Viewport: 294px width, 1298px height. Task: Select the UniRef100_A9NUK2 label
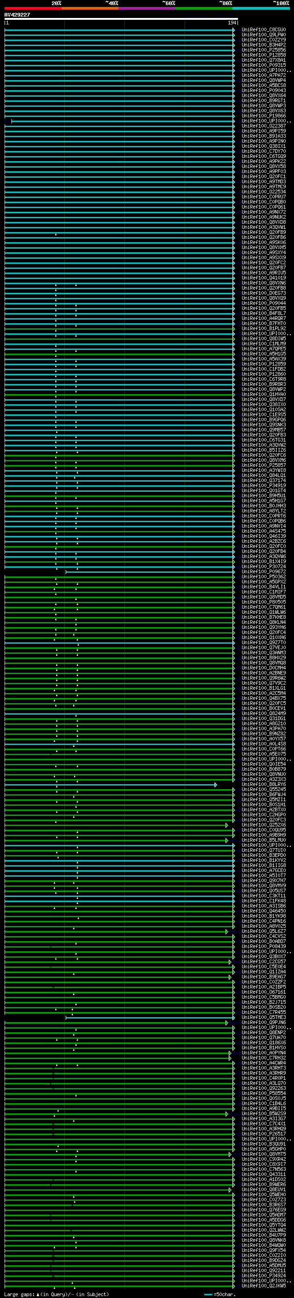click(x=263, y=217)
